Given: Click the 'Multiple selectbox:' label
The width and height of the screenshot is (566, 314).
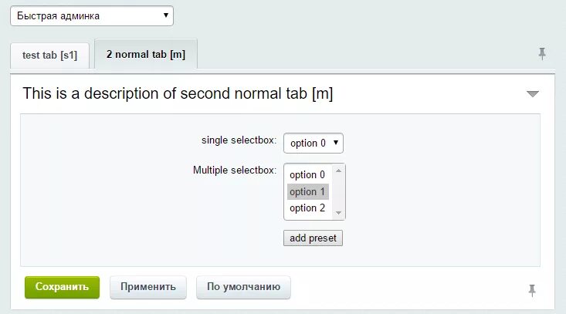Looking at the screenshot, I should [234, 170].
